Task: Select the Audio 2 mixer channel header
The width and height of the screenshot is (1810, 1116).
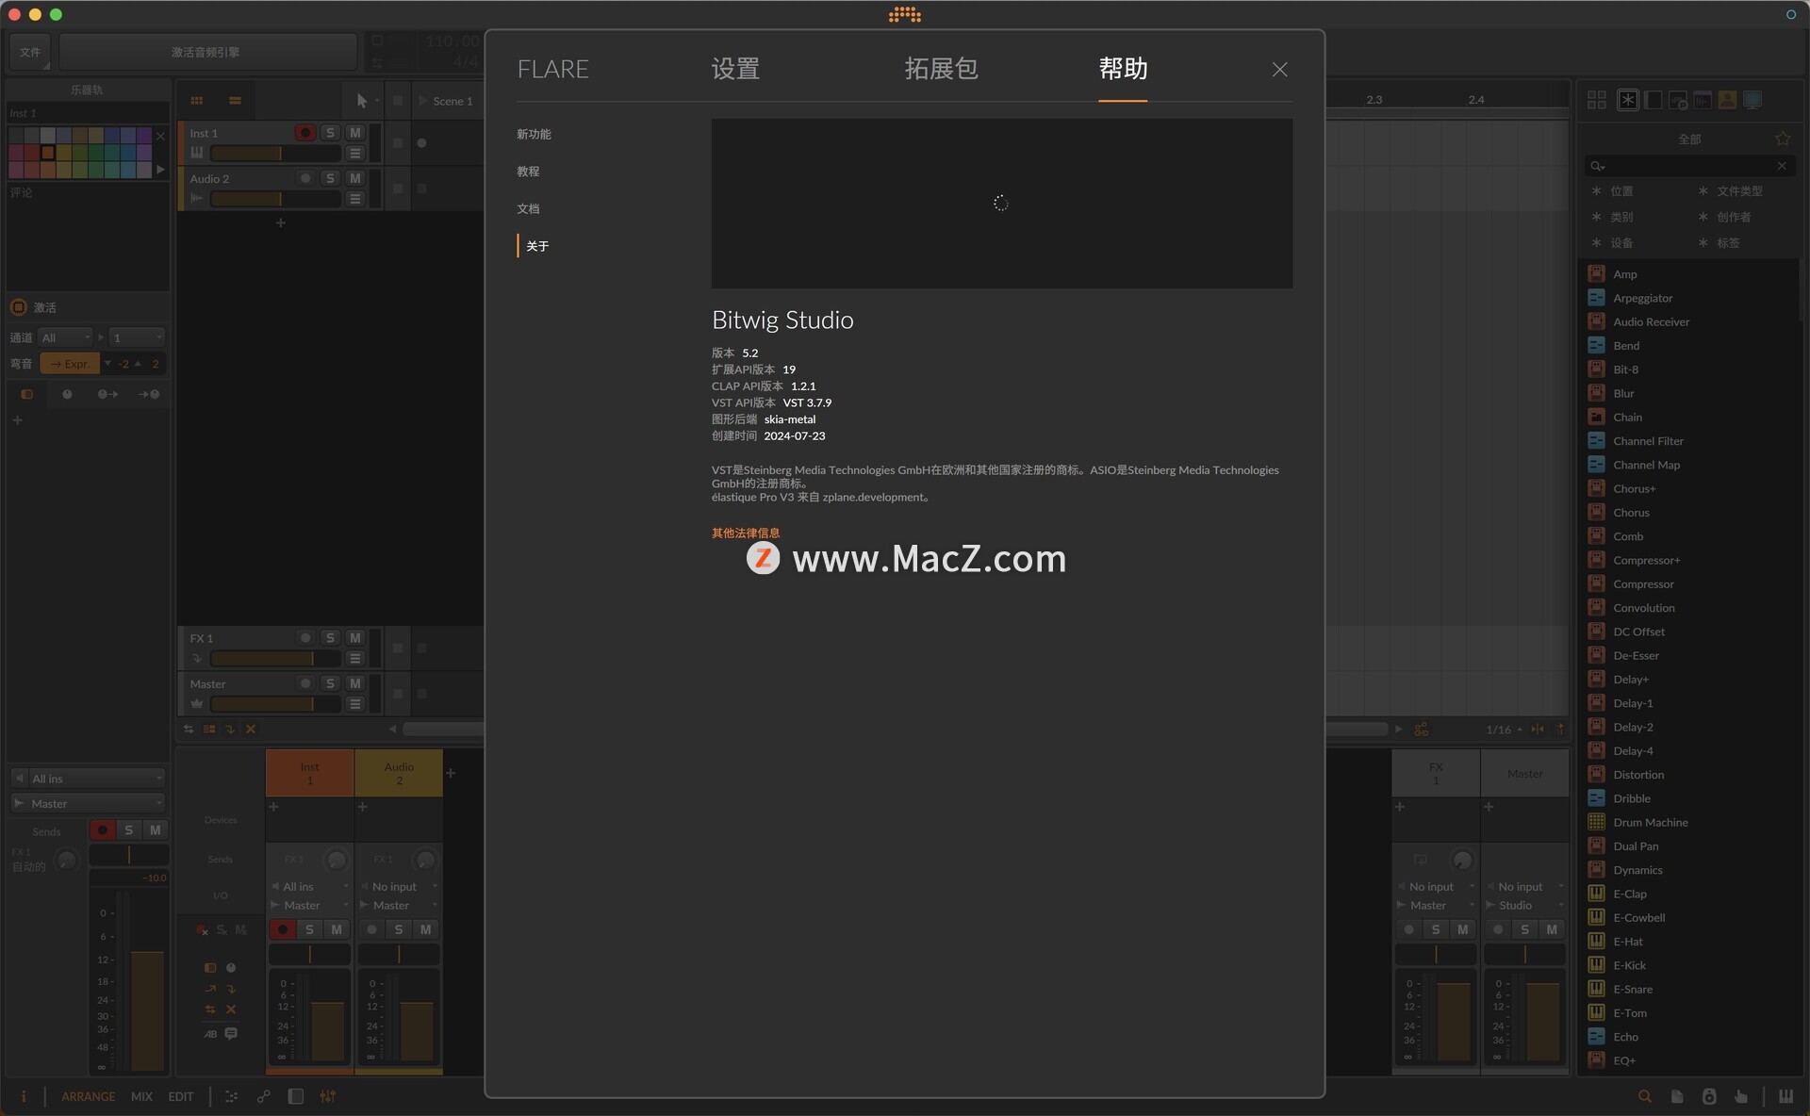Action: point(399,773)
